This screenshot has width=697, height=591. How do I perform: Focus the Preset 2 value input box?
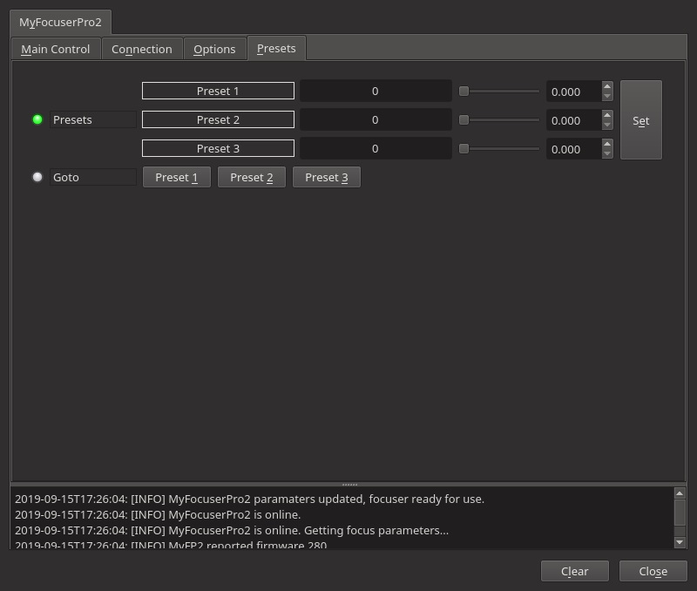click(x=573, y=120)
